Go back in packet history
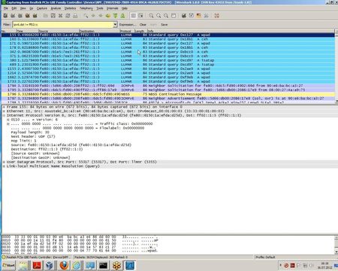Screen dimensions: 338x271 tap(93, 16)
